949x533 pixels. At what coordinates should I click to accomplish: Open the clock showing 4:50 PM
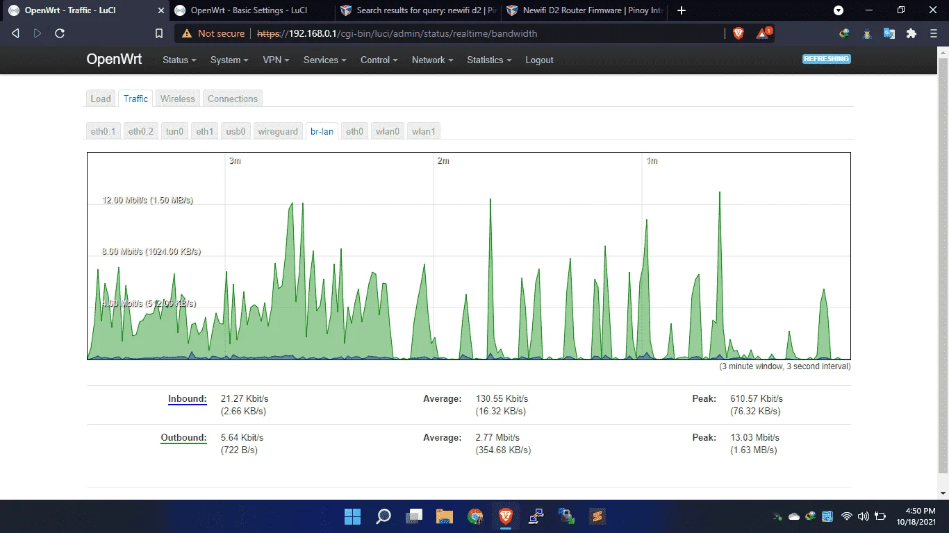(x=916, y=516)
